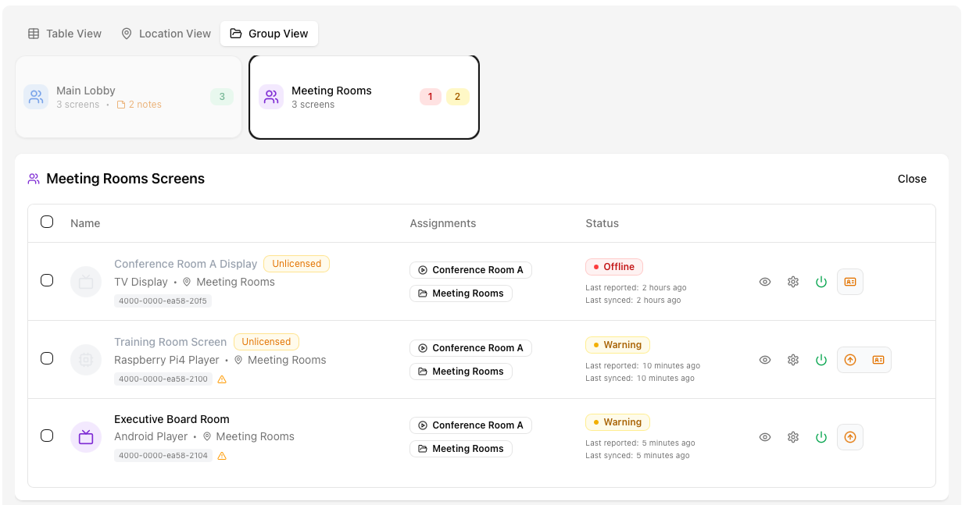Click license card icon for Training Room Screen
Screen dimensions: 969x505
878,360
